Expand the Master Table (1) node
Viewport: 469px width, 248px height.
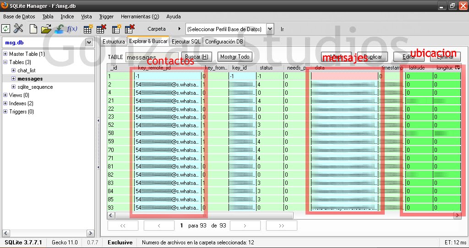coord(5,54)
